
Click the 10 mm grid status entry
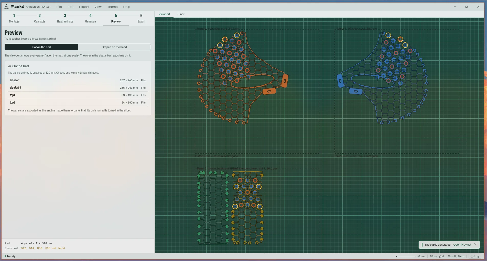coord(437,256)
